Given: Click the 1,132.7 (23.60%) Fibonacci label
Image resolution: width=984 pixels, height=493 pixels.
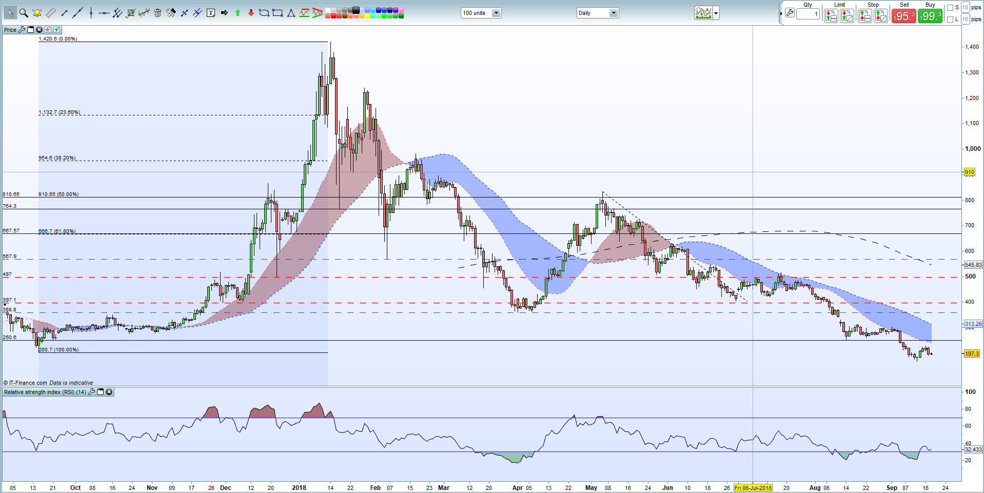Looking at the screenshot, I should coord(60,112).
